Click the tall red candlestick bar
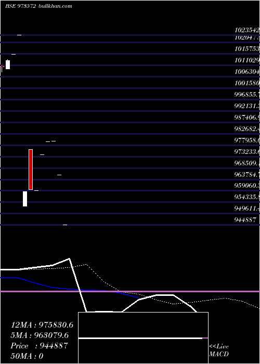 (x=31, y=170)
